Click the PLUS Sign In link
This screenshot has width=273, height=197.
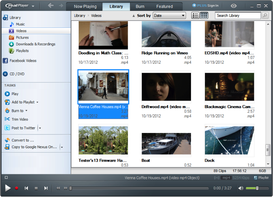pos(205,5)
